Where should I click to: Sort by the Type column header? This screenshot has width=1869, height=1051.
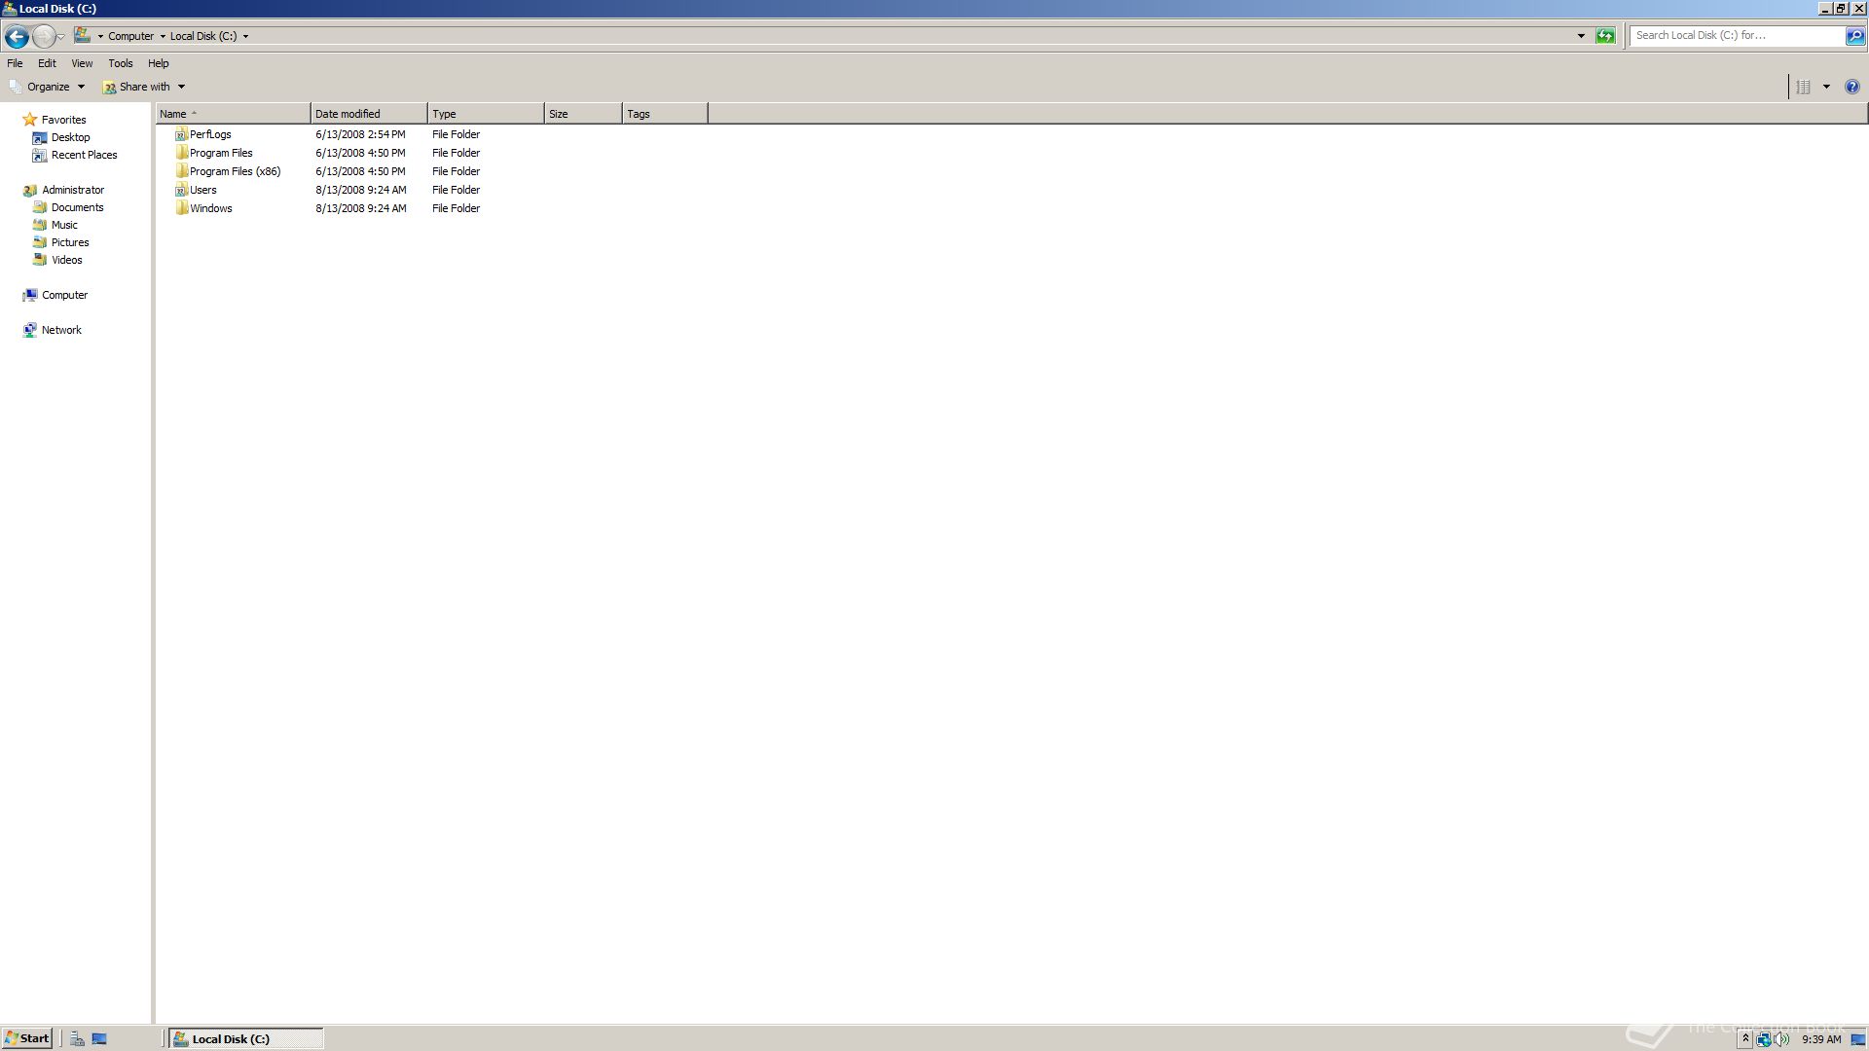(486, 114)
